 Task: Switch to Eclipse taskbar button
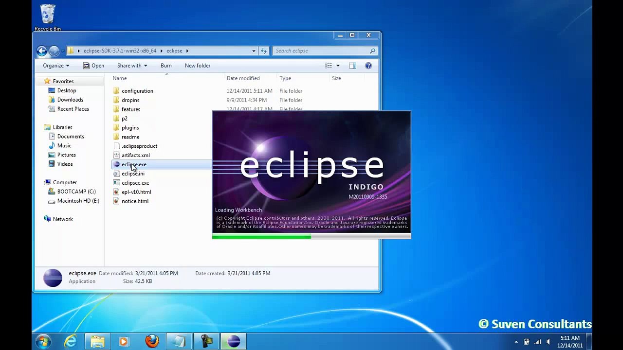pos(234,341)
